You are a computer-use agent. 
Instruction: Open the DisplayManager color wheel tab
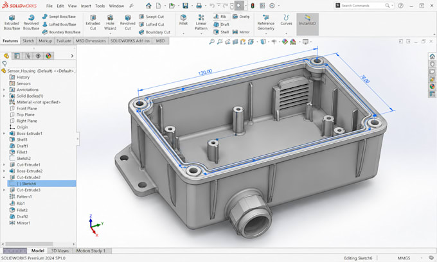tap(48, 56)
